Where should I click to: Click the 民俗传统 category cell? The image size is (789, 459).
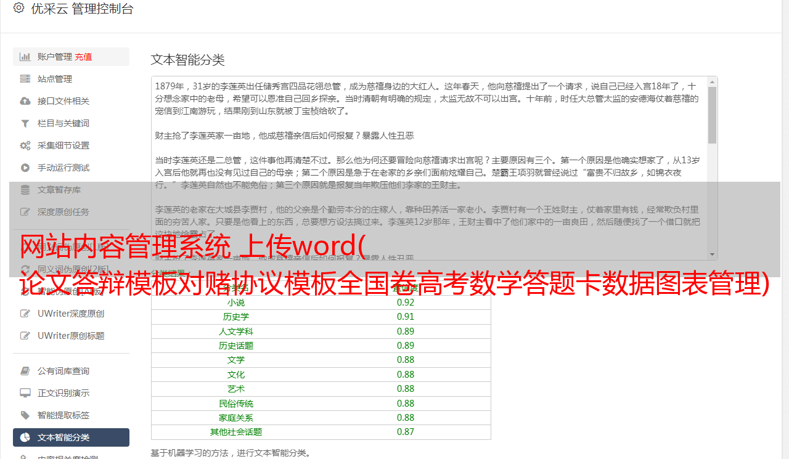click(236, 404)
